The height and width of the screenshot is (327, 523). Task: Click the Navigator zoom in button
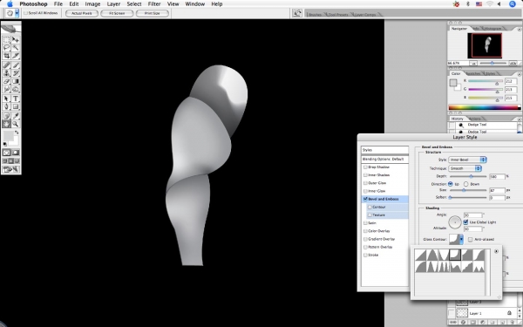[x=513, y=63]
